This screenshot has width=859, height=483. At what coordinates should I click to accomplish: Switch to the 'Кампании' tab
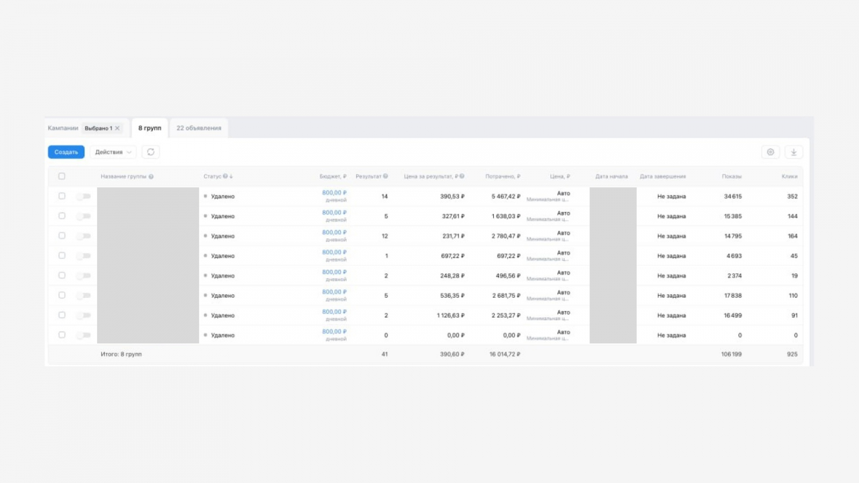point(63,128)
